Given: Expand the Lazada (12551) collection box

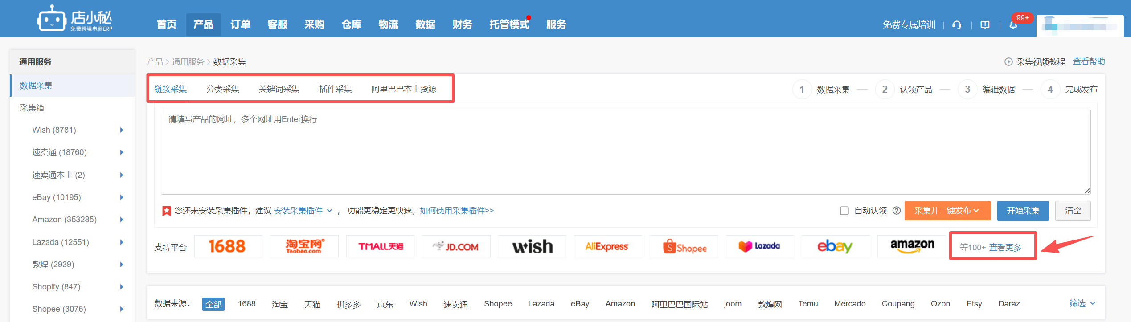Looking at the screenshot, I should [x=122, y=242].
